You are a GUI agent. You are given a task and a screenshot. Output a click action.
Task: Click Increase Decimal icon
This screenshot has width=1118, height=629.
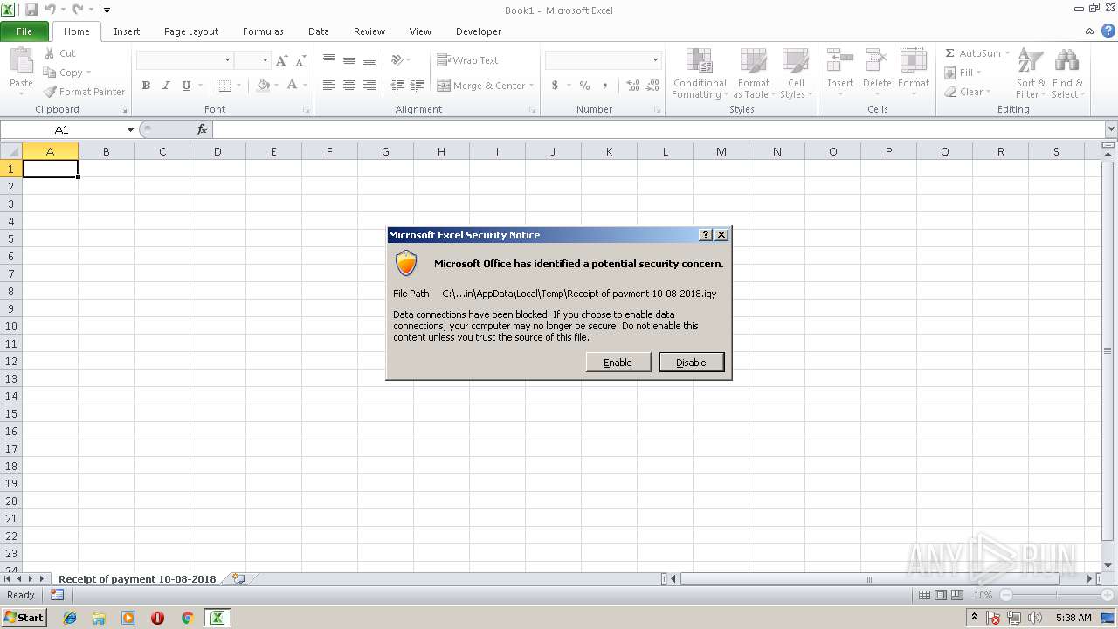[632, 86]
